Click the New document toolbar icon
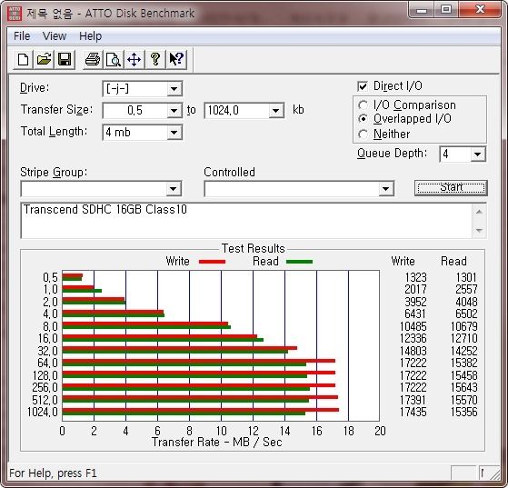 coord(23,60)
